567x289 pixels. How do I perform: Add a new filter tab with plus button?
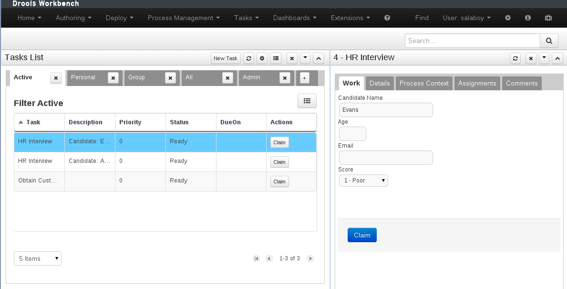[304, 78]
